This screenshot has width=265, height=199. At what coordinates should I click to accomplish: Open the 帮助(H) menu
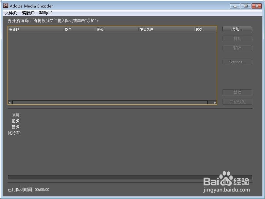pyautogui.click(x=45, y=13)
